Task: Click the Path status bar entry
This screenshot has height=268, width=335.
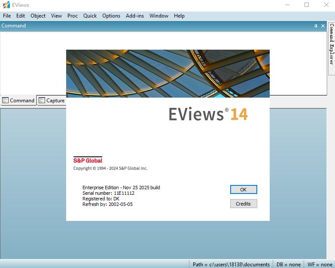Action: (231, 265)
